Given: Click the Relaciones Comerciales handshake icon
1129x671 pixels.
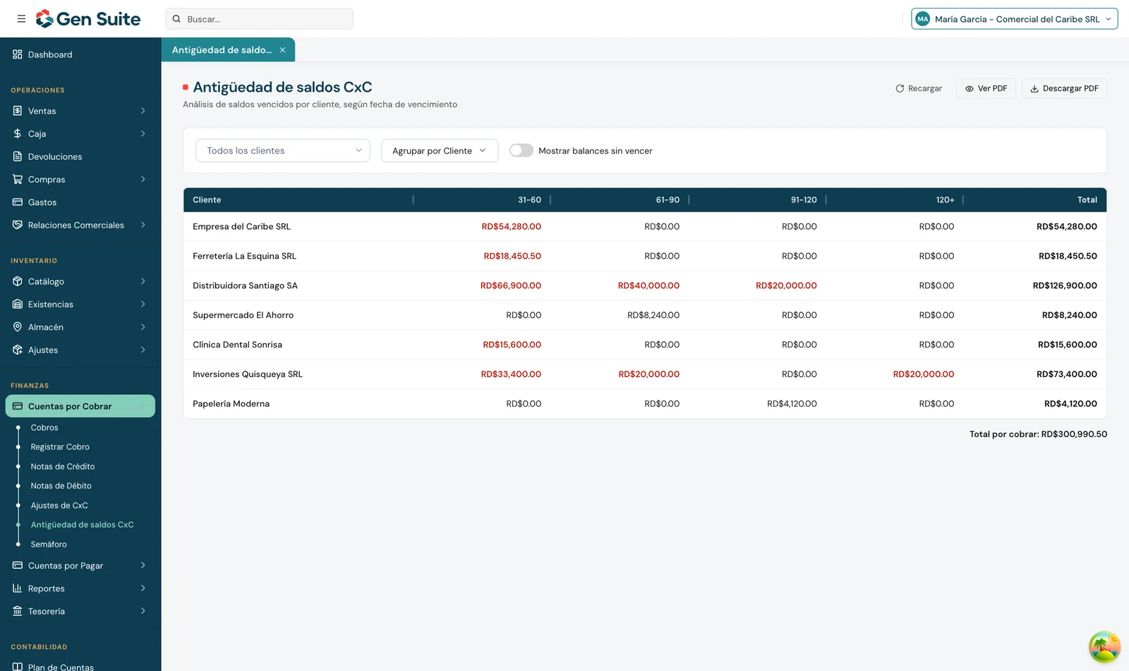Looking at the screenshot, I should click(18, 225).
